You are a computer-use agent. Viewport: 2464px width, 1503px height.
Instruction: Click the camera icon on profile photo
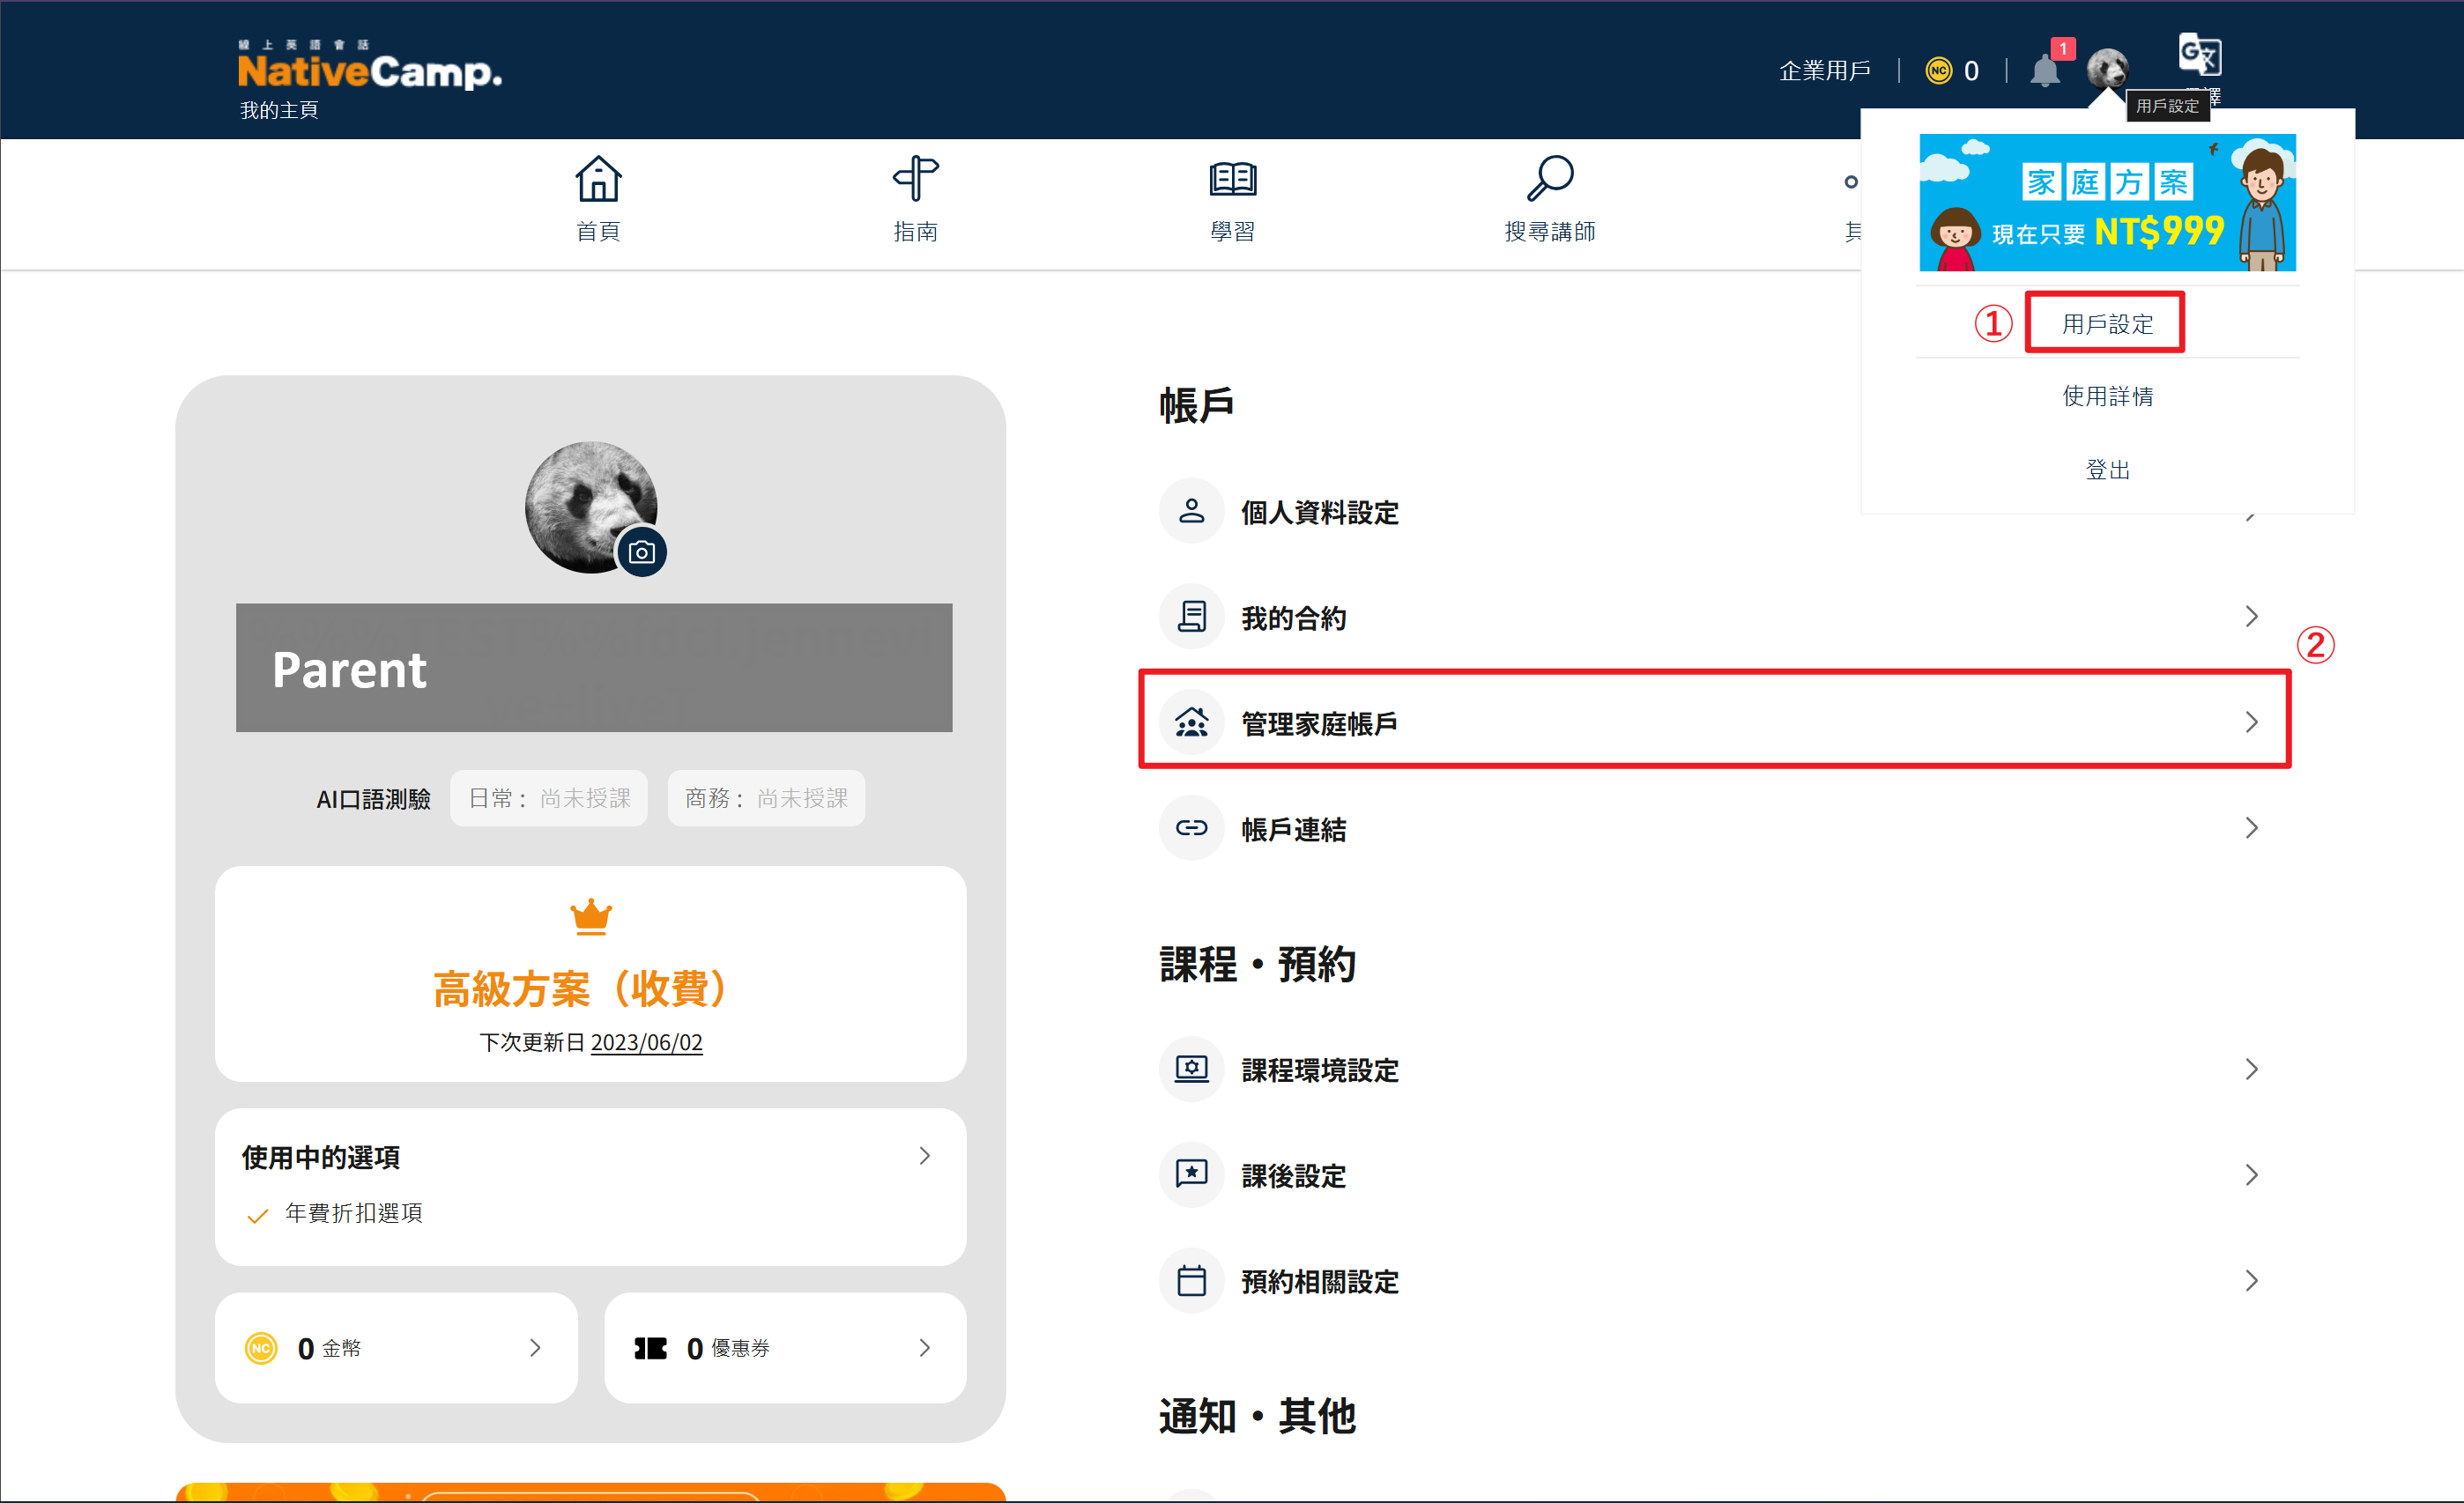pyautogui.click(x=642, y=552)
